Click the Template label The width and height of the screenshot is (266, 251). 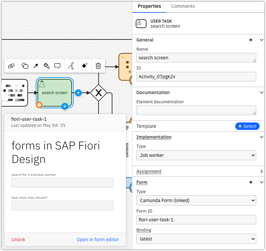146,126
